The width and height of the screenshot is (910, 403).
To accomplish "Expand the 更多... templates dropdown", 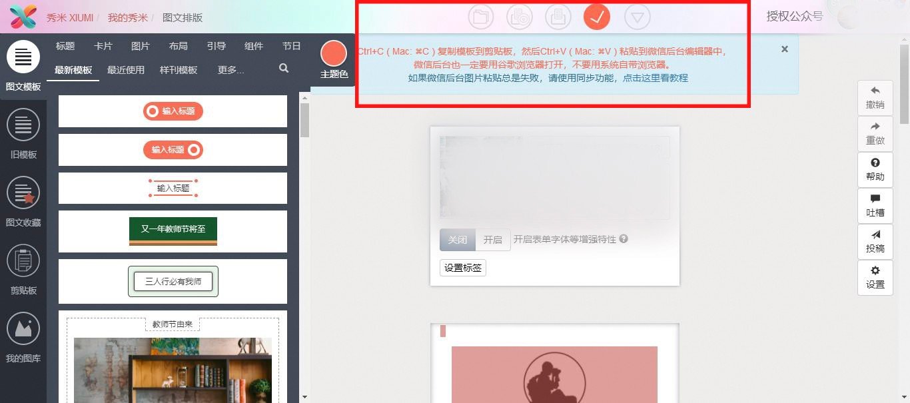I will click(x=231, y=69).
